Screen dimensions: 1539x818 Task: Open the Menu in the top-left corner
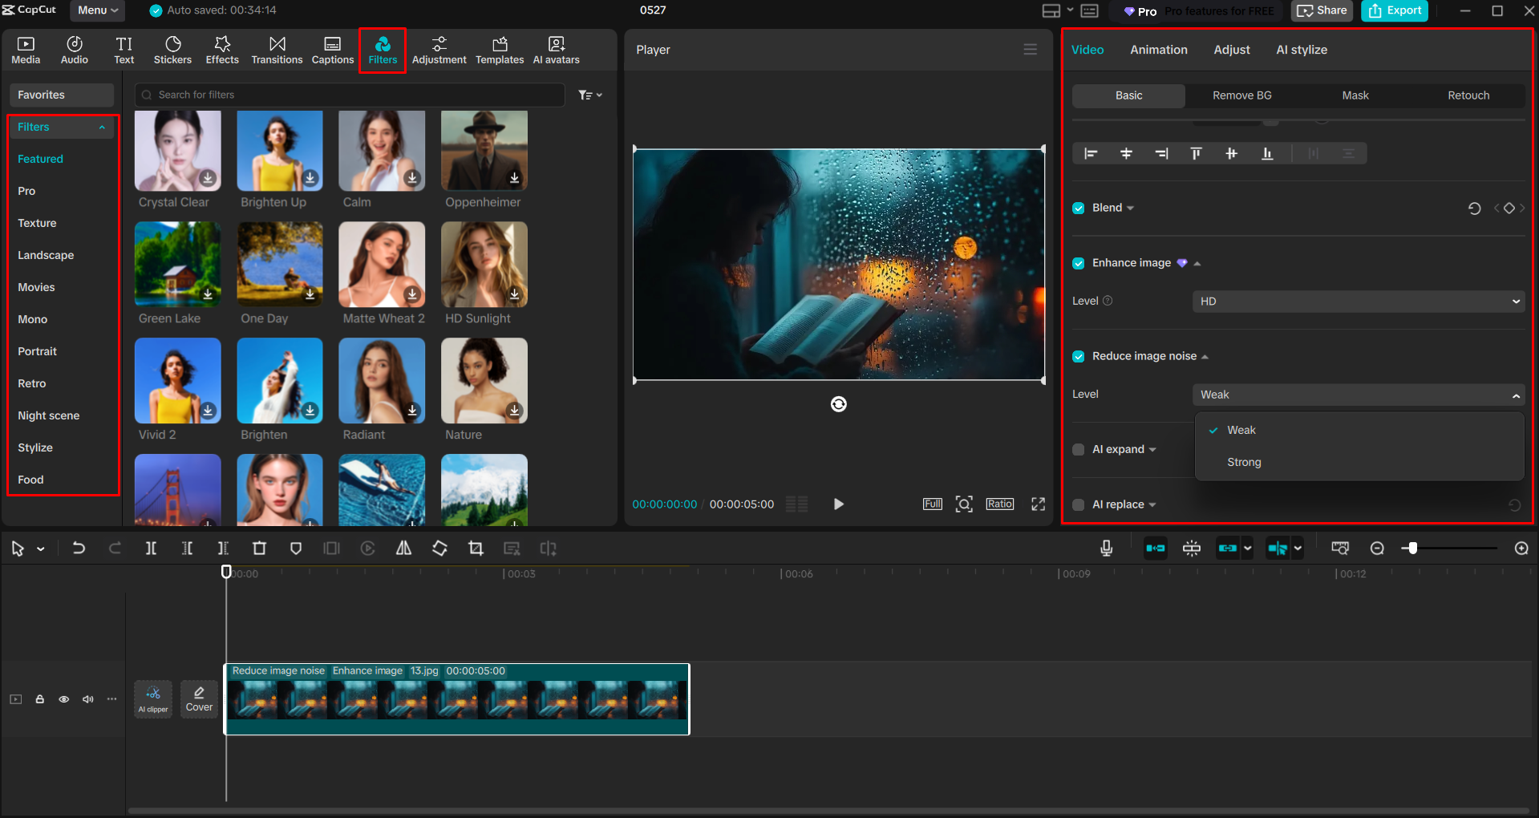[96, 10]
